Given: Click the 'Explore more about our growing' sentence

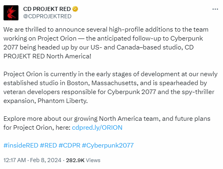Looking at the screenshot, I should point(107,123).
